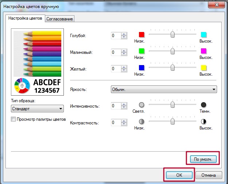Click the dark circle Темн. intensity icon
This screenshot has height=184, width=228.
coord(204,105)
